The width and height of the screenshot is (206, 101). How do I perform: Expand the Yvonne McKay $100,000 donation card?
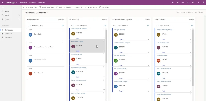pos(149,91)
